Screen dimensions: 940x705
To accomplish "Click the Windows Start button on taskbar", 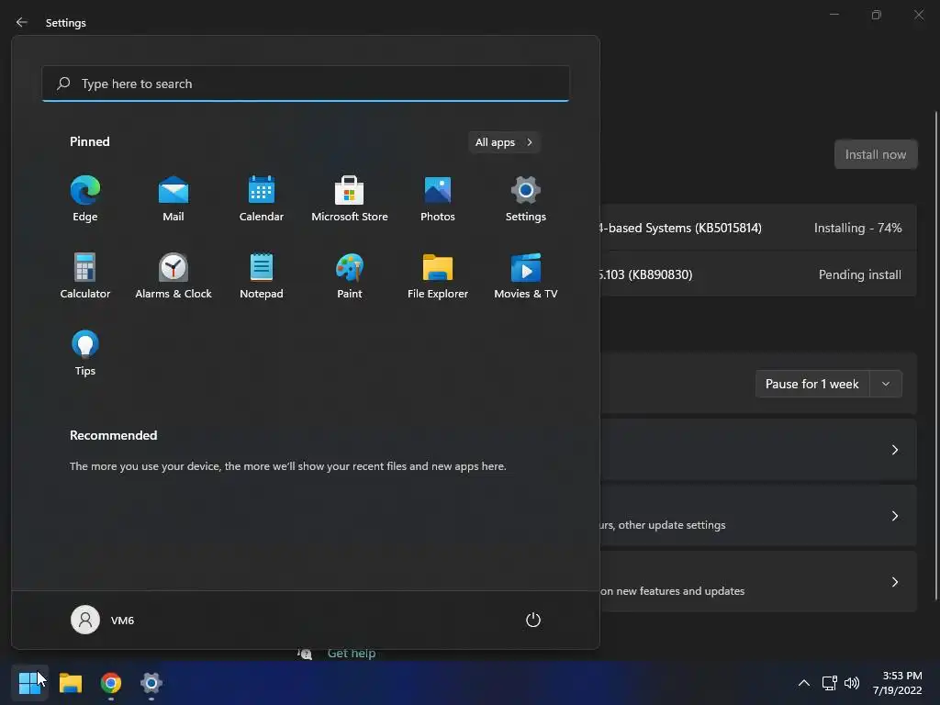I will click(29, 683).
